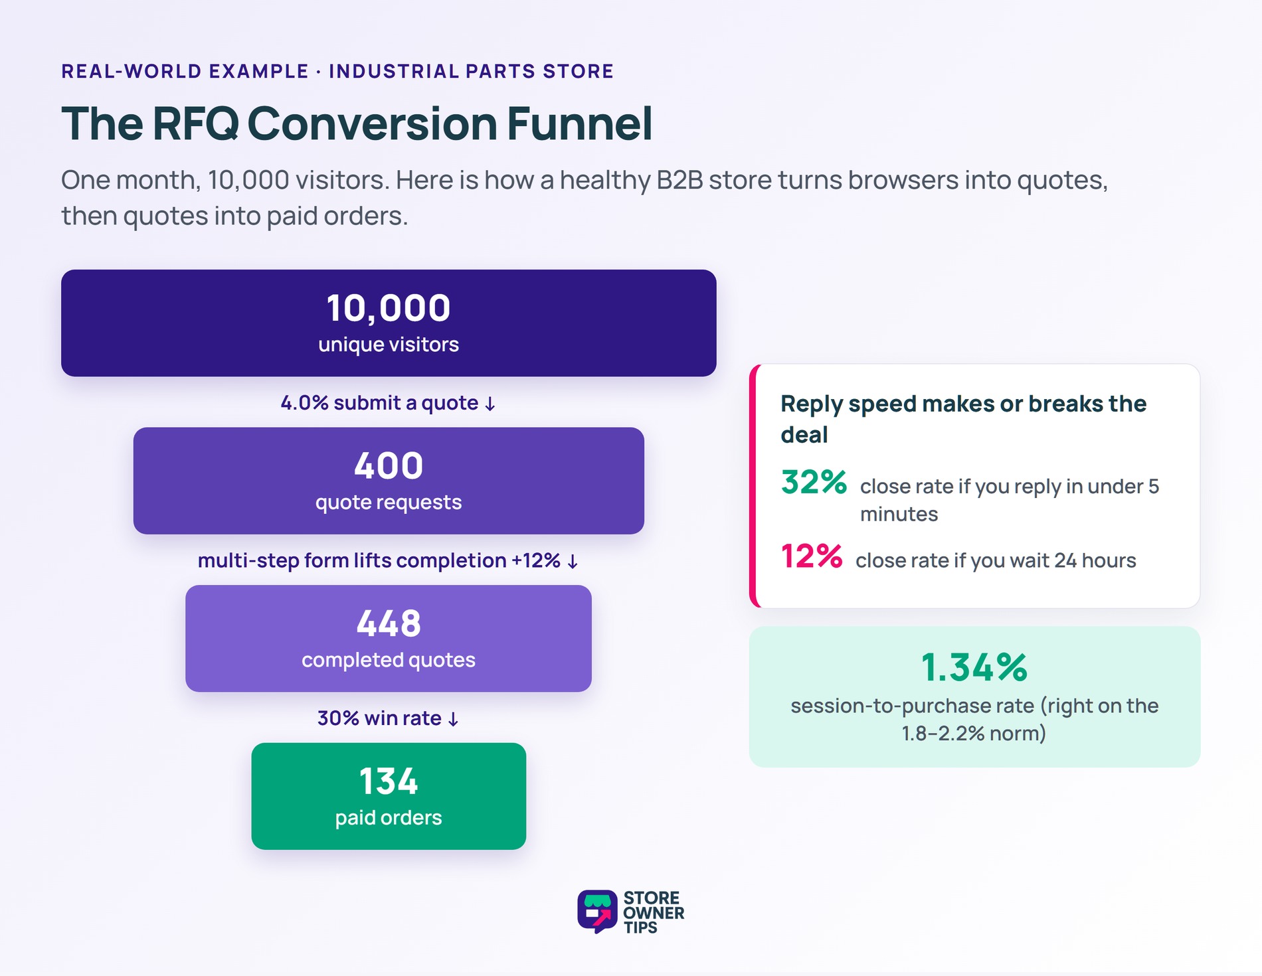Click the '30% win rate' label
The width and height of the screenshot is (1262, 976).
(x=388, y=718)
